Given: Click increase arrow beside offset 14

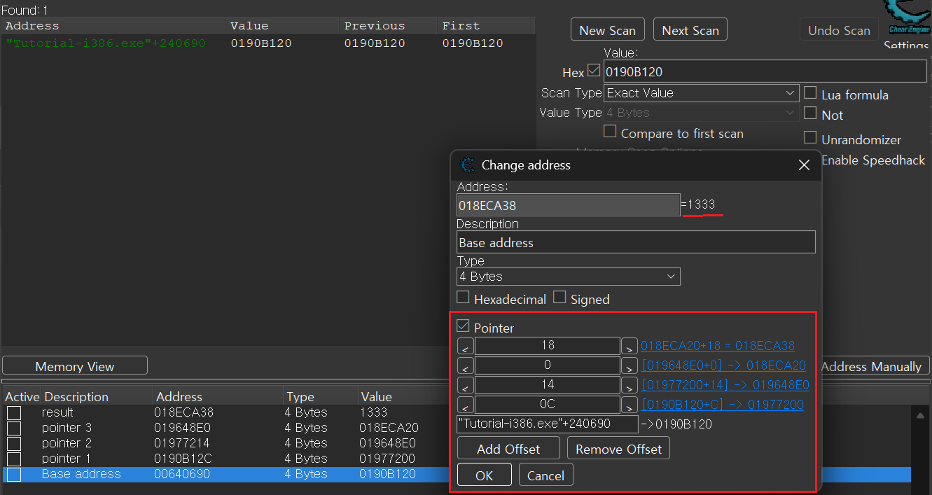Looking at the screenshot, I should click(629, 385).
